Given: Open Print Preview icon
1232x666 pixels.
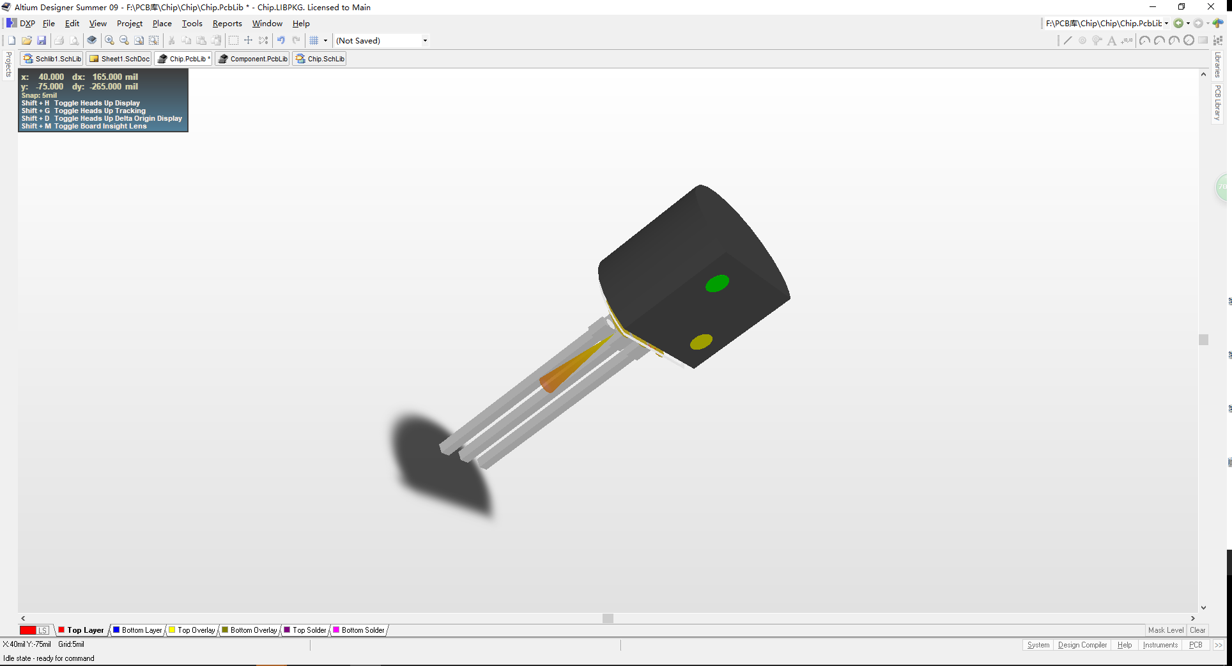Looking at the screenshot, I should coord(74,40).
